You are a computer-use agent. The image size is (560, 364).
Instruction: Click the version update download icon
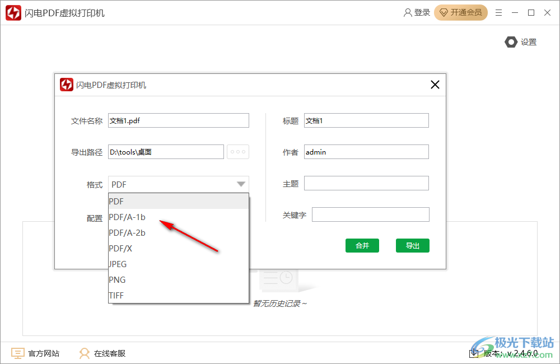tap(474, 353)
